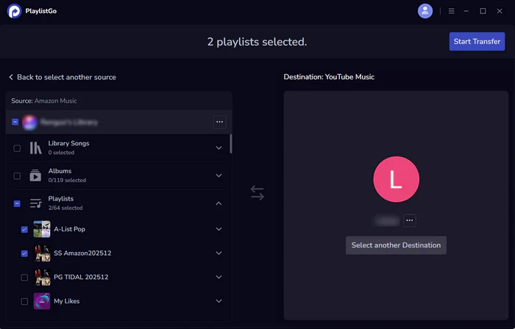Viewport: 515px width, 329px height.
Task: Click the back arrow chevron icon
Action: click(11, 77)
